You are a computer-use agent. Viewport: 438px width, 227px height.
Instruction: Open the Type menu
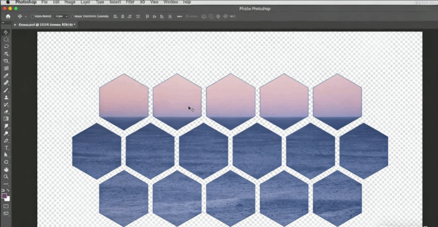pos(100,2)
